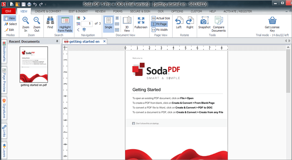Rotate page Left
This screenshot has height=160, width=292.
pos(179,22)
